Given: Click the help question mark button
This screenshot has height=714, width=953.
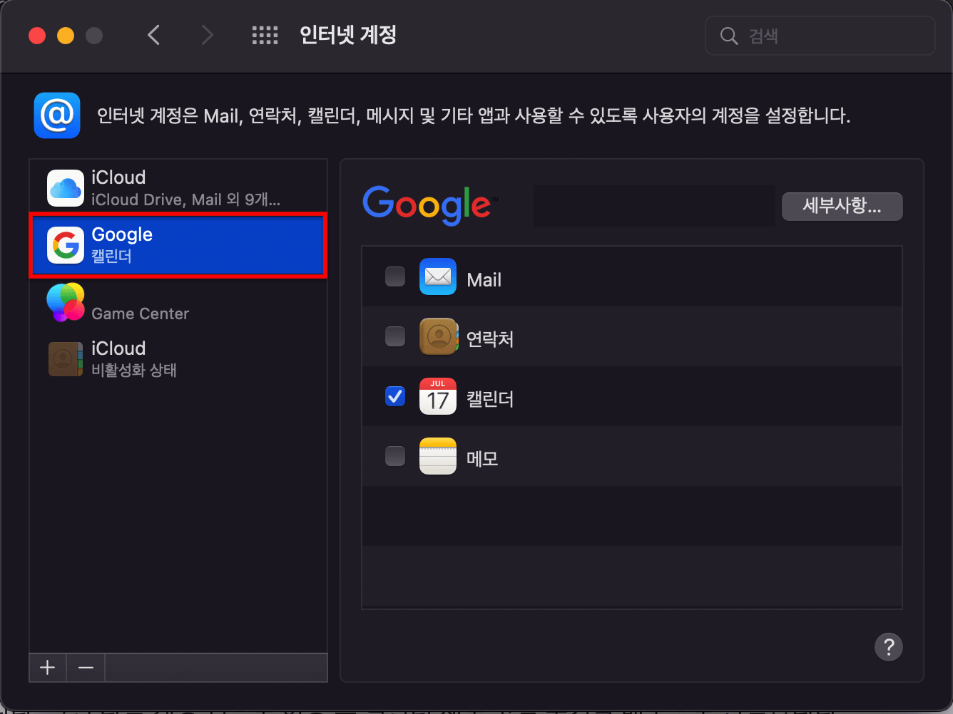Looking at the screenshot, I should click(889, 647).
